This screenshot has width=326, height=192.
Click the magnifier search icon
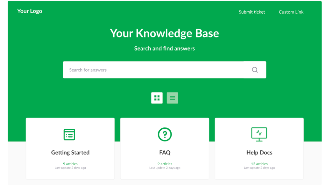[255, 70]
